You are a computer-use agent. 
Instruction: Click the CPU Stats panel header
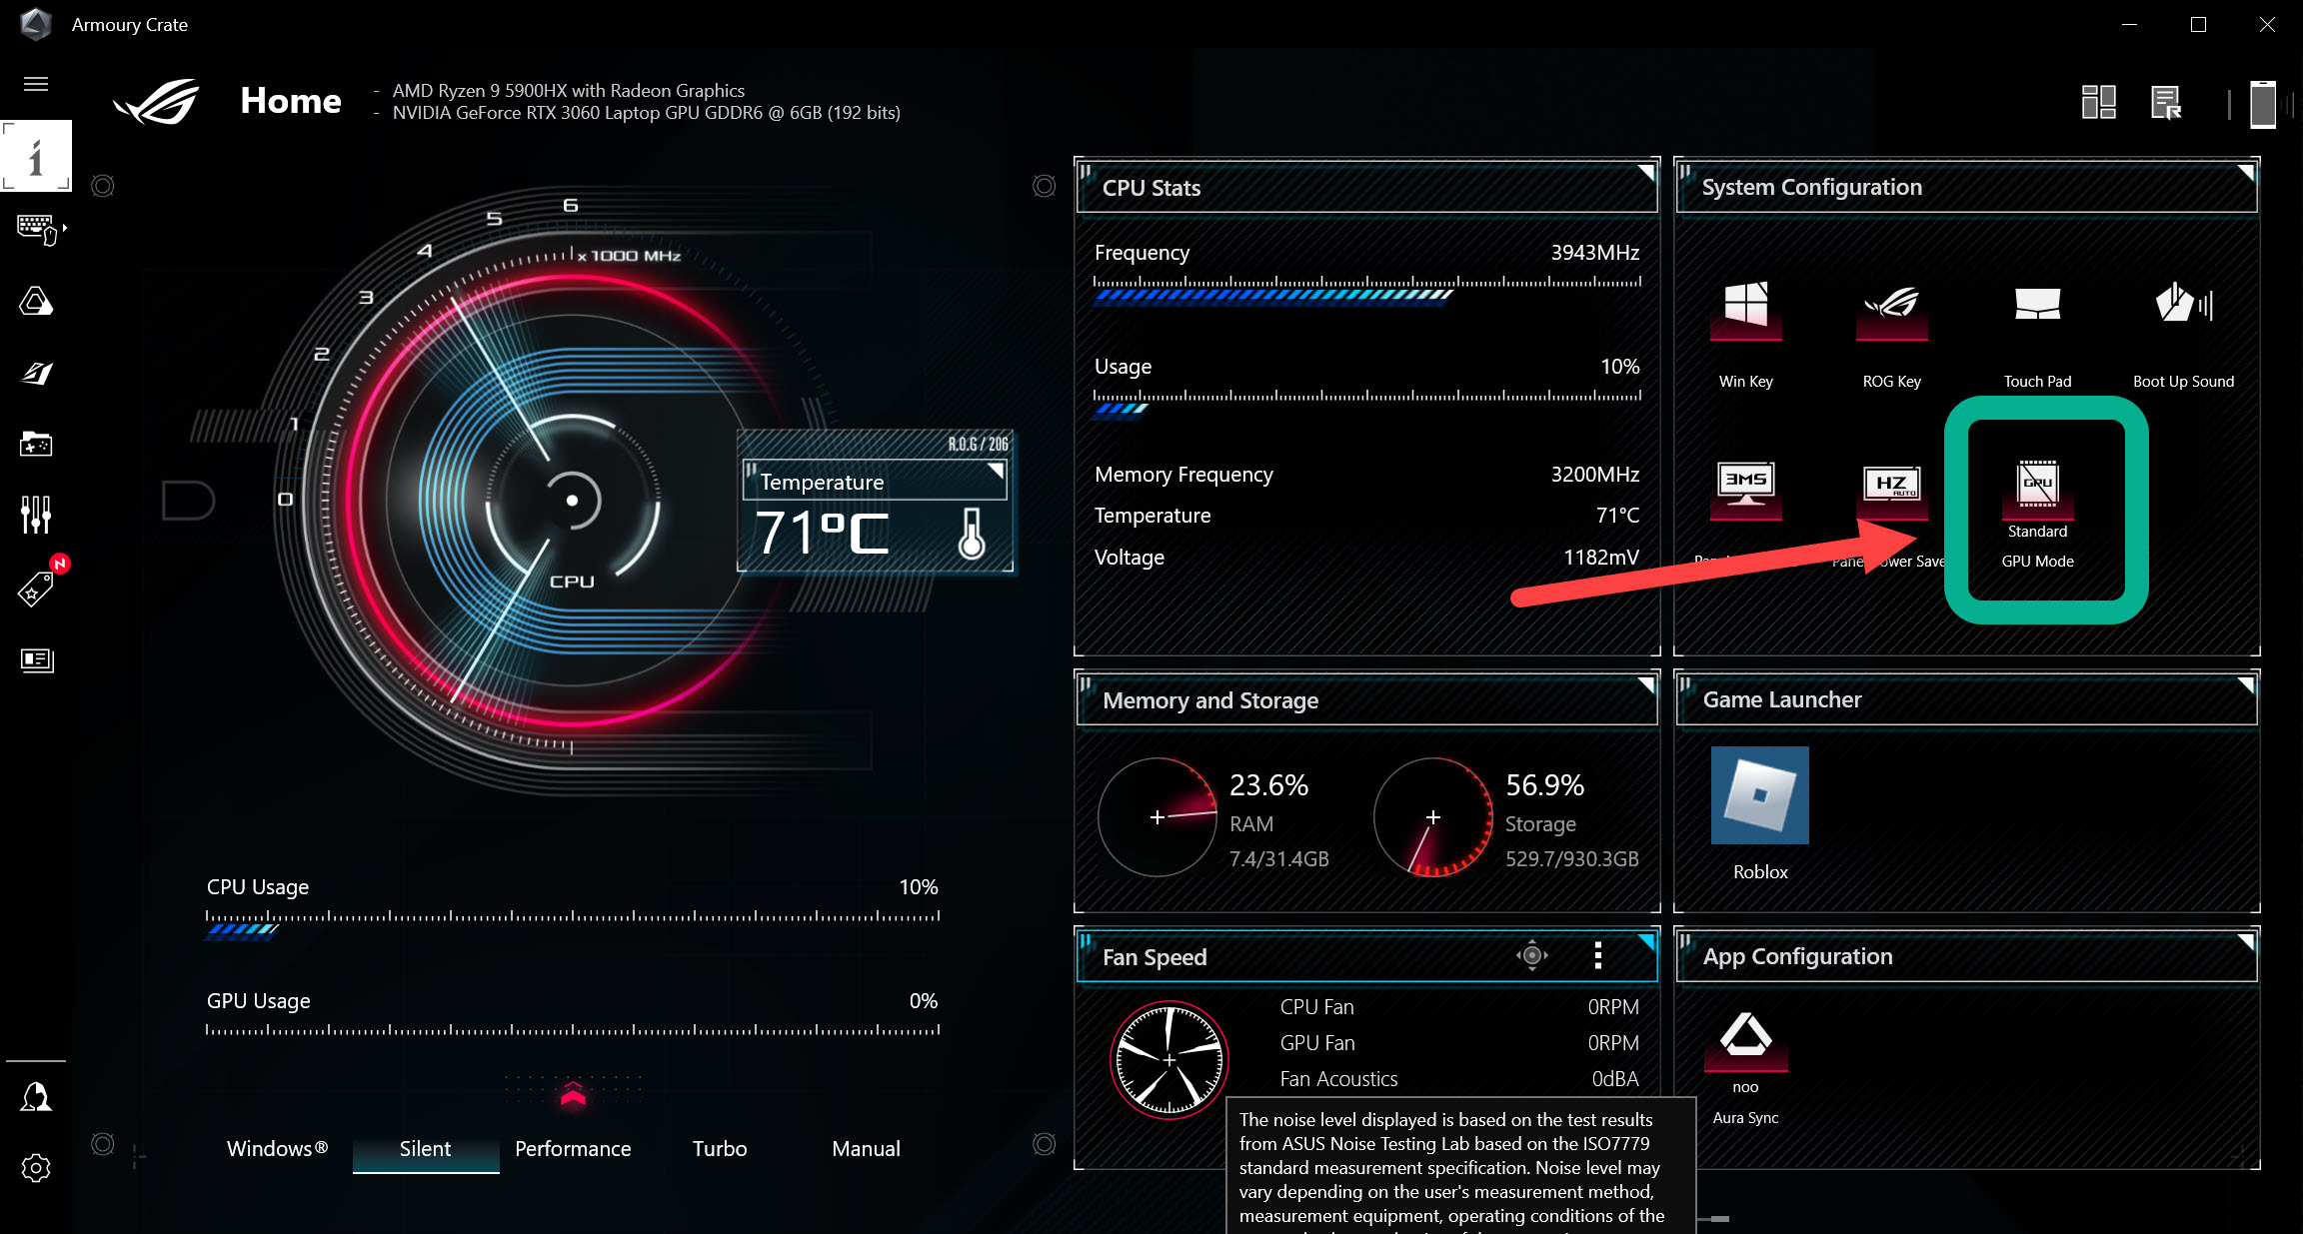pos(1366,188)
